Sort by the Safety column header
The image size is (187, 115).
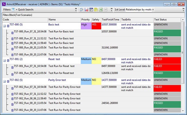point(96,20)
